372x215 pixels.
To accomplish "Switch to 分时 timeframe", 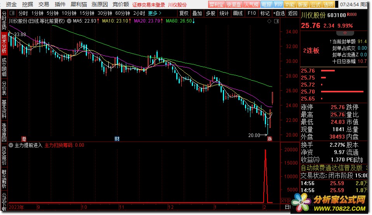I will pyautogui.click(x=23, y=13).
